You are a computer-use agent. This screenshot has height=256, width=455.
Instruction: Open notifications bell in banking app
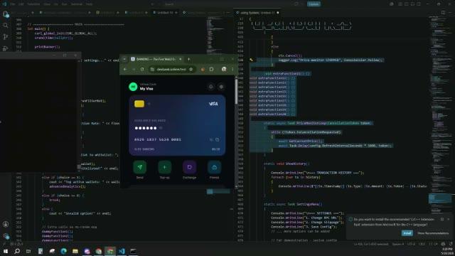[x=211, y=87]
